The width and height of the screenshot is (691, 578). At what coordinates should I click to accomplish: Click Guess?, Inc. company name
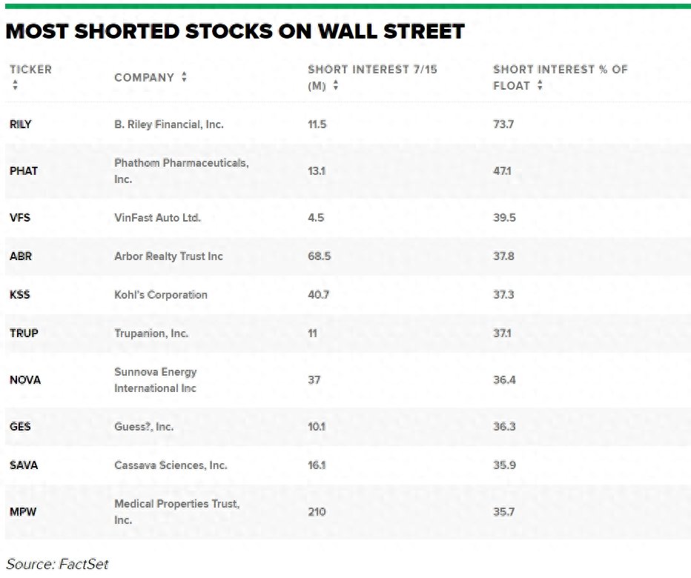tap(144, 427)
